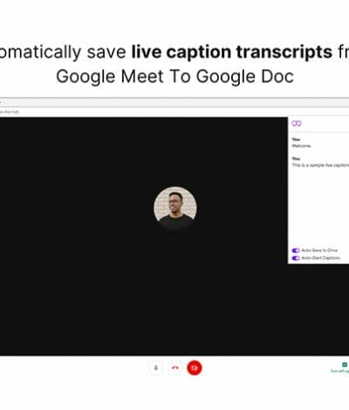Click the Turn off captions text label
The width and height of the screenshot is (349, 410).
pos(339,371)
